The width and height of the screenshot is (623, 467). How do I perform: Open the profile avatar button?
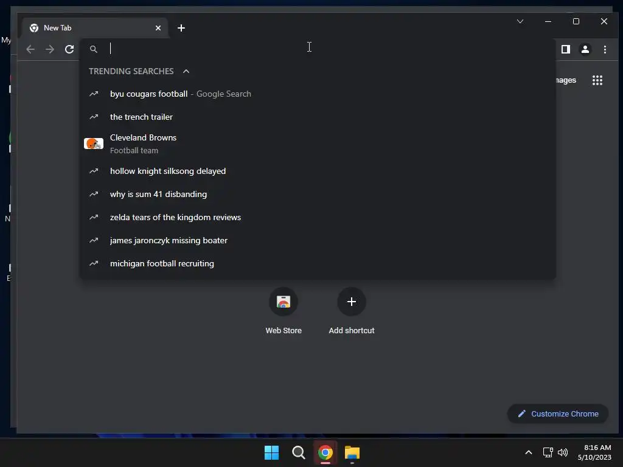pos(585,49)
